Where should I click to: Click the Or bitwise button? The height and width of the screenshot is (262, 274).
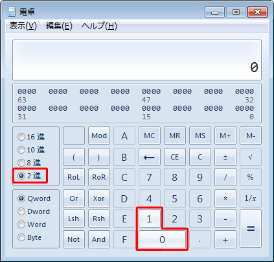(x=74, y=198)
